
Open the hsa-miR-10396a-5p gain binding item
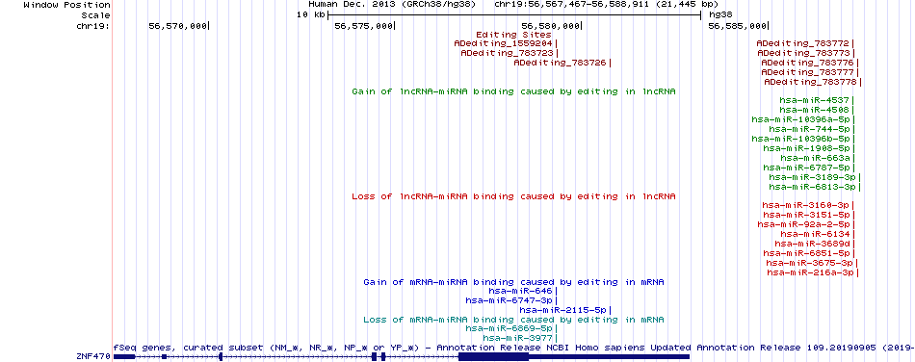point(803,119)
